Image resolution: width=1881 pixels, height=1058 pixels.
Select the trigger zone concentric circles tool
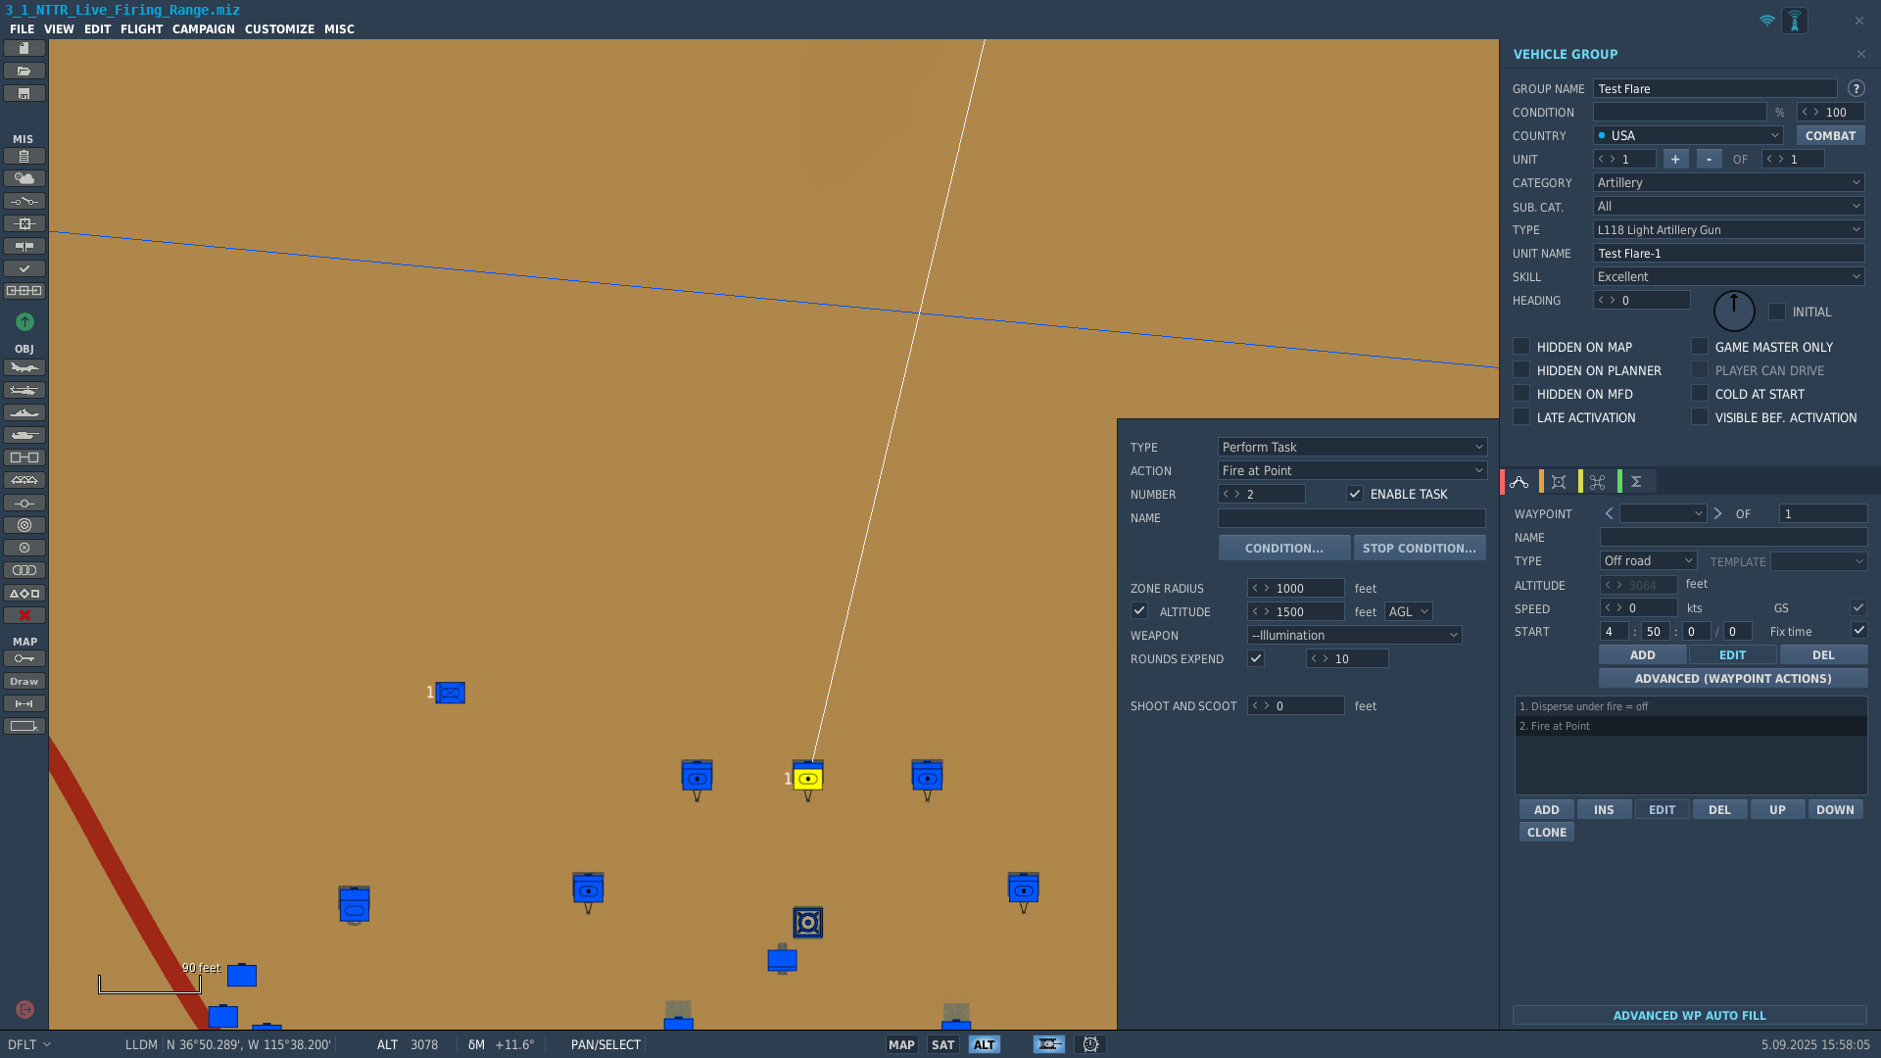(24, 525)
